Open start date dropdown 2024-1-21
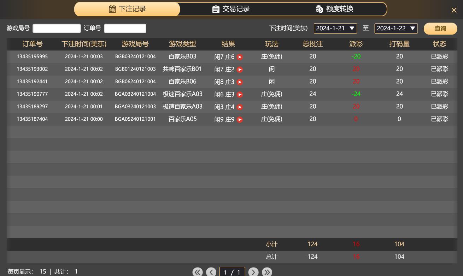Viewport: 463px width, 276px height. click(x=335, y=28)
